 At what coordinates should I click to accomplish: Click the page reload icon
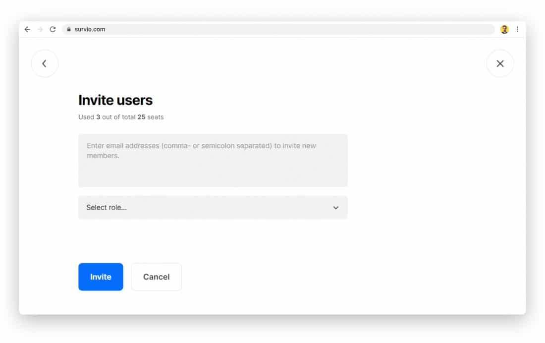(53, 29)
